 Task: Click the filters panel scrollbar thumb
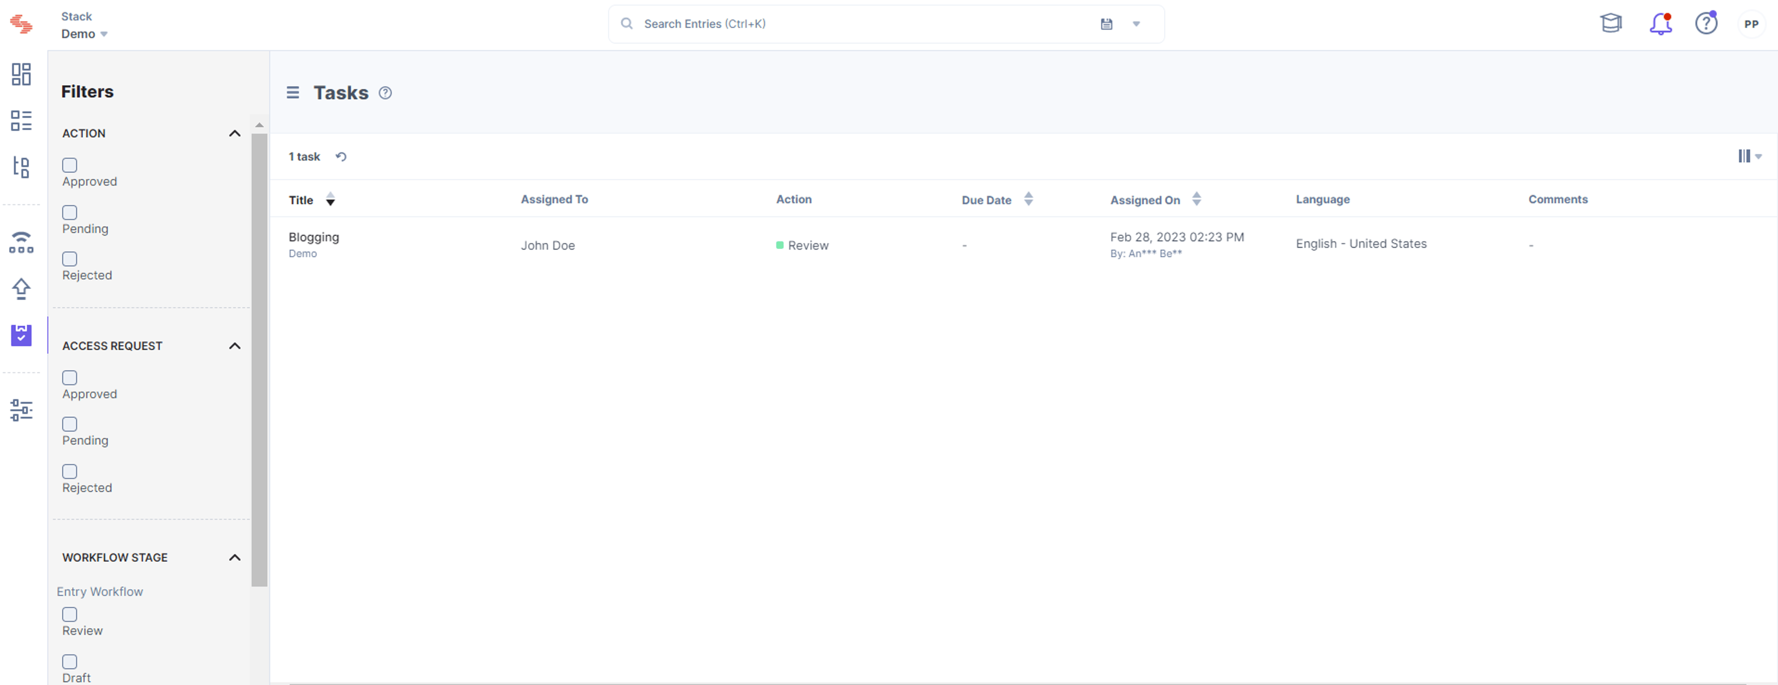pyautogui.click(x=259, y=359)
